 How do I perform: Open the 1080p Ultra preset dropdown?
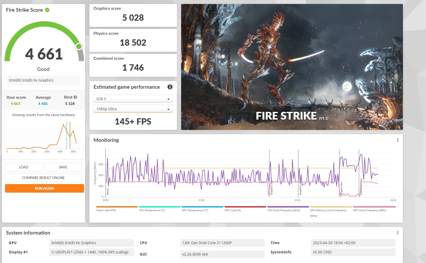(x=133, y=109)
